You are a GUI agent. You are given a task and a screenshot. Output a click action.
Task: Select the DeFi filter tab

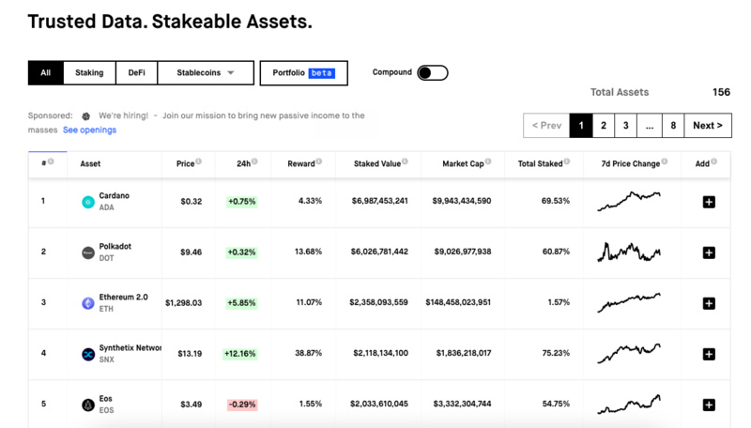click(136, 72)
